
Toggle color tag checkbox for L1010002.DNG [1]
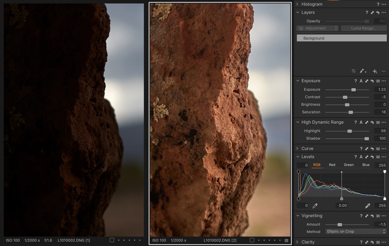point(112,240)
